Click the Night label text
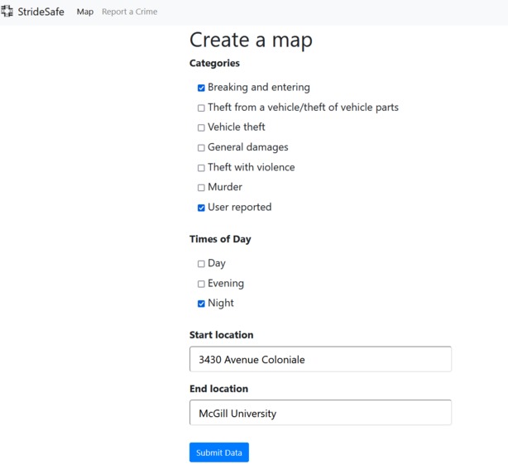This screenshot has width=508, height=474. click(221, 304)
